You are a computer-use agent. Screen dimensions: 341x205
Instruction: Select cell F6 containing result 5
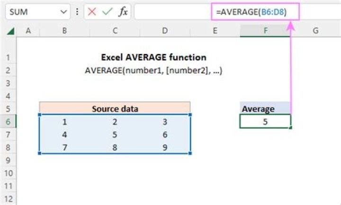(x=265, y=121)
